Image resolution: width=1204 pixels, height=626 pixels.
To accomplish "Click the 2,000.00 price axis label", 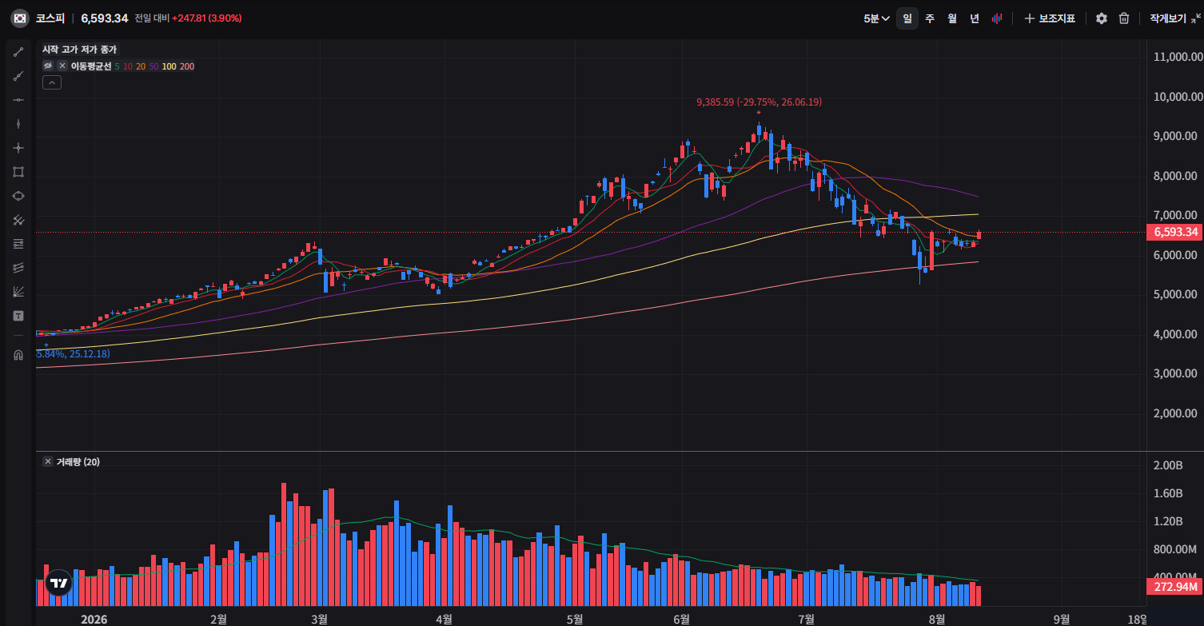I will (x=1175, y=413).
